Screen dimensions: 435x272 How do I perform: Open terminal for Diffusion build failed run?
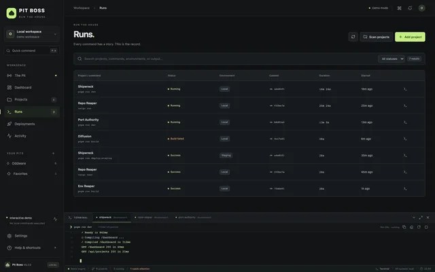click(405, 139)
